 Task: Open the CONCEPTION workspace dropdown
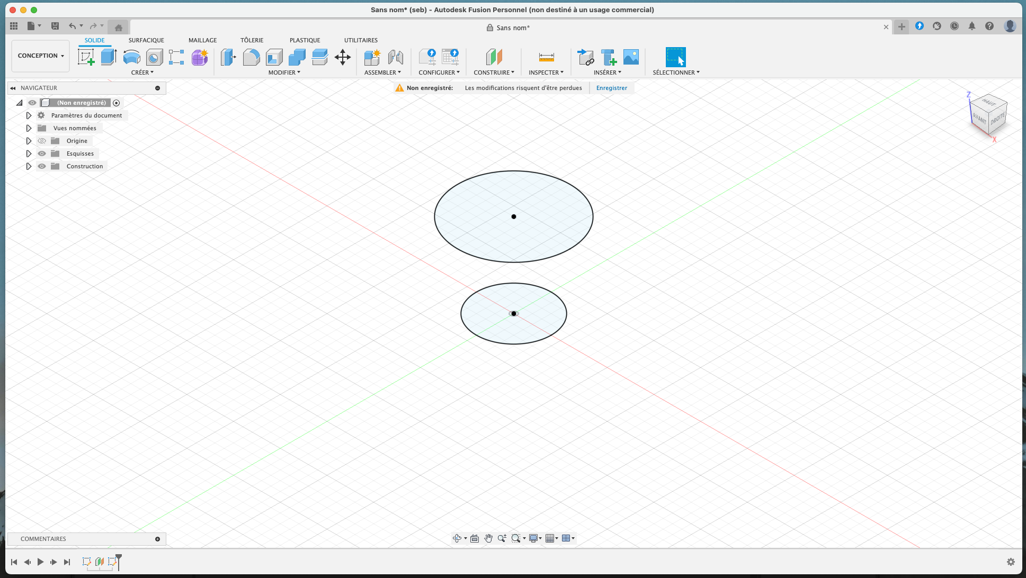click(x=41, y=56)
